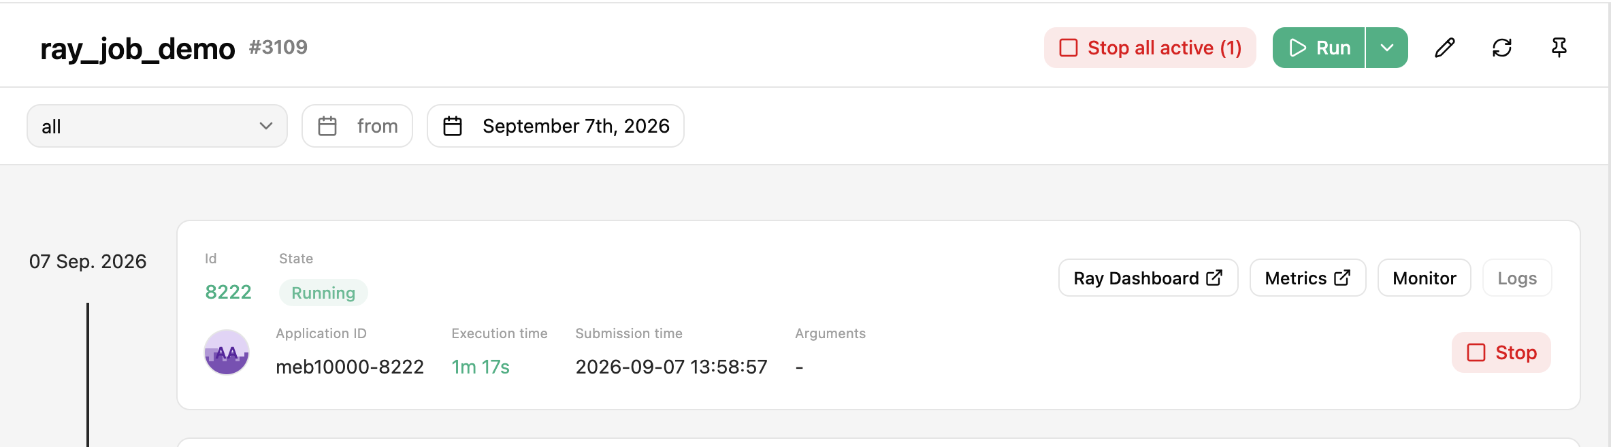View Logs for run 8222
The width and height of the screenshot is (1611, 447).
1517,278
